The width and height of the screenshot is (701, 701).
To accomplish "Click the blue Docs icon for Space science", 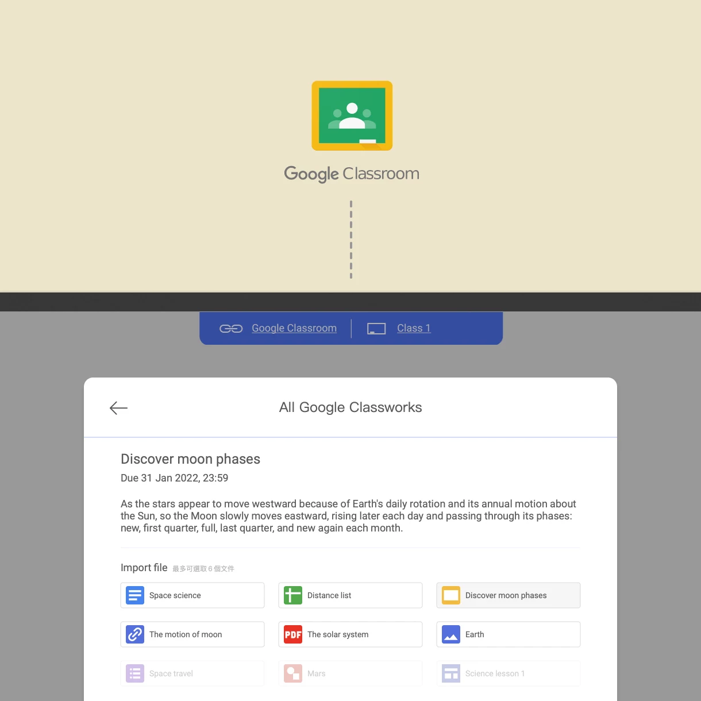I will pos(135,595).
